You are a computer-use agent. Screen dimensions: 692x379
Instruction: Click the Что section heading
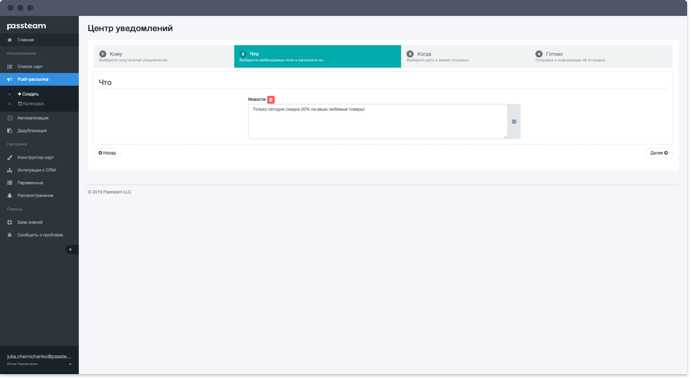click(105, 82)
